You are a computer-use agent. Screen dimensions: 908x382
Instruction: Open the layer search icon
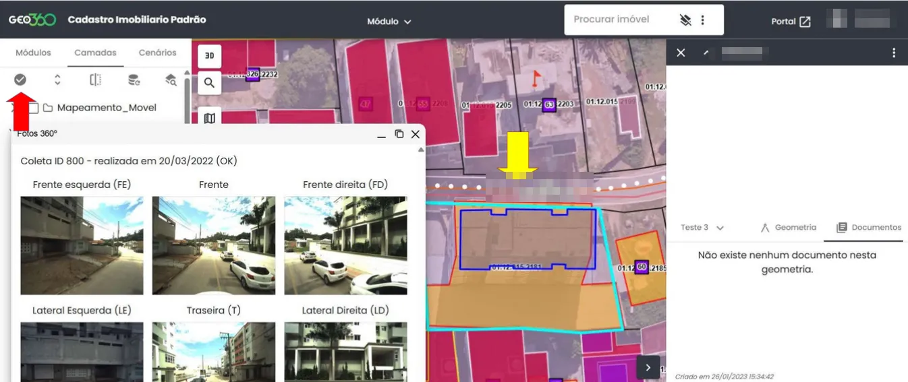pyautogui.click(x=171, y=79)
